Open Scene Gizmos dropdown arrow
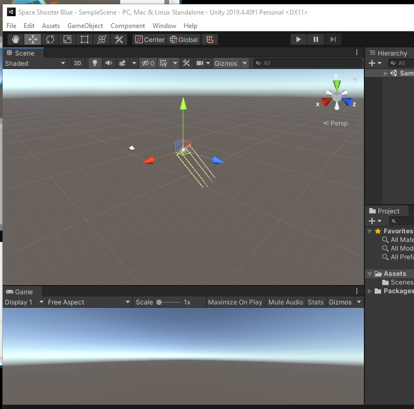The height and width of the screenshot is (409, 414). point(245,64)
